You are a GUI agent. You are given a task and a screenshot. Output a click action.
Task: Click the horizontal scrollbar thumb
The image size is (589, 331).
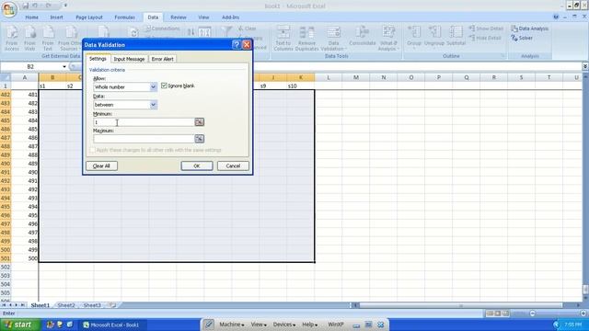tap(461, 305)
